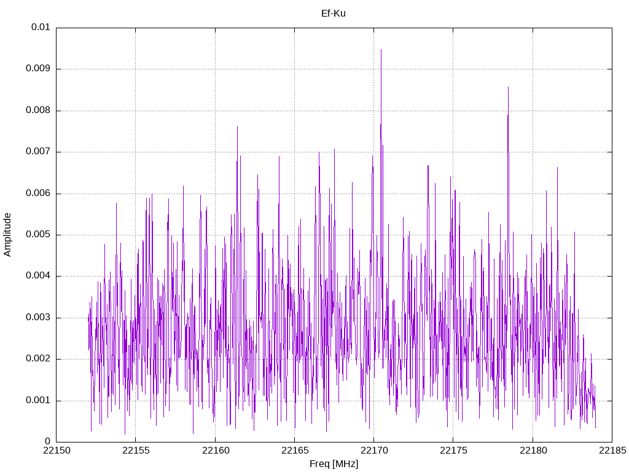629x472 pixels.
Task: Click the x-axis value 22180
Action: [x=533, y=450]
